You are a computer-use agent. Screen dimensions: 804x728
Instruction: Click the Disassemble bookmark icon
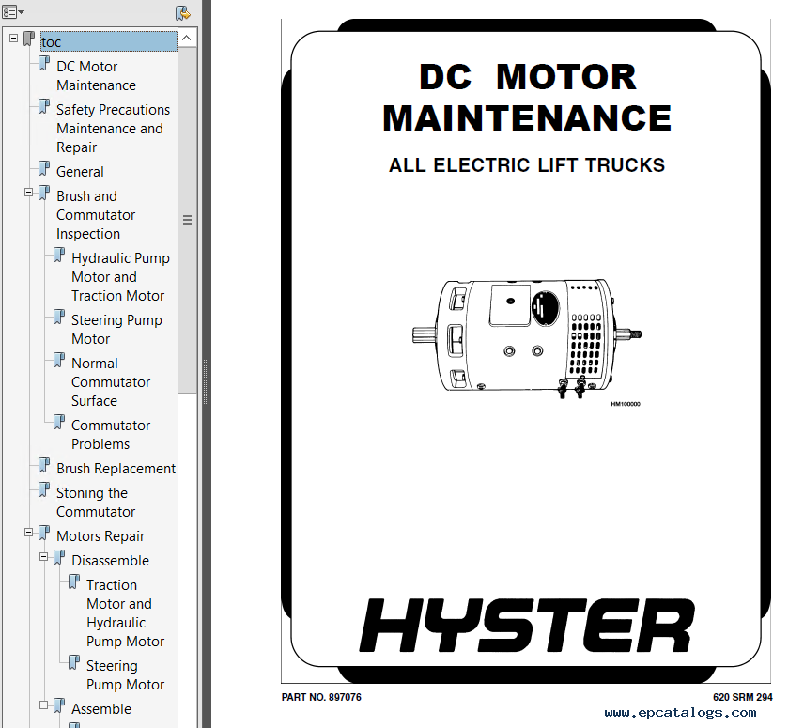59,558
